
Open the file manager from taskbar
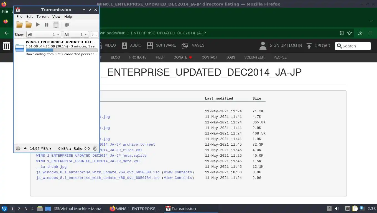40,209
